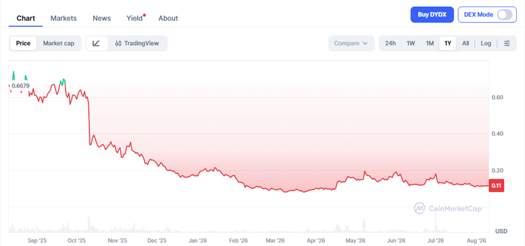Click the Feb '26 axis label
The height and width of the screenshot is (246, 525).
(x=238, y=241)
